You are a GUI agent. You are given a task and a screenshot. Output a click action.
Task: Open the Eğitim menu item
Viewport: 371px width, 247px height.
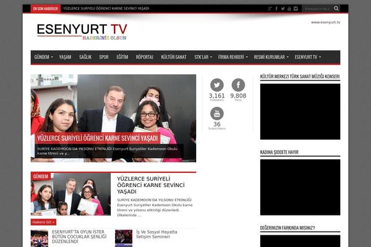click(x=122, y=57)
